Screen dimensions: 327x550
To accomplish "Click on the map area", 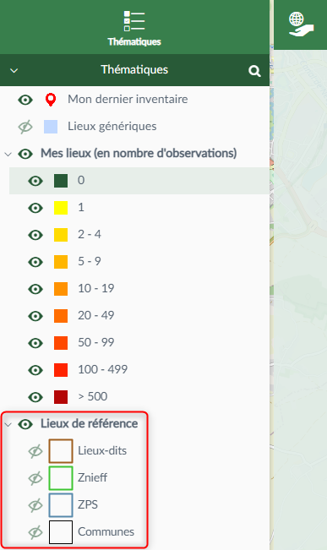I will tap(300, 298).
